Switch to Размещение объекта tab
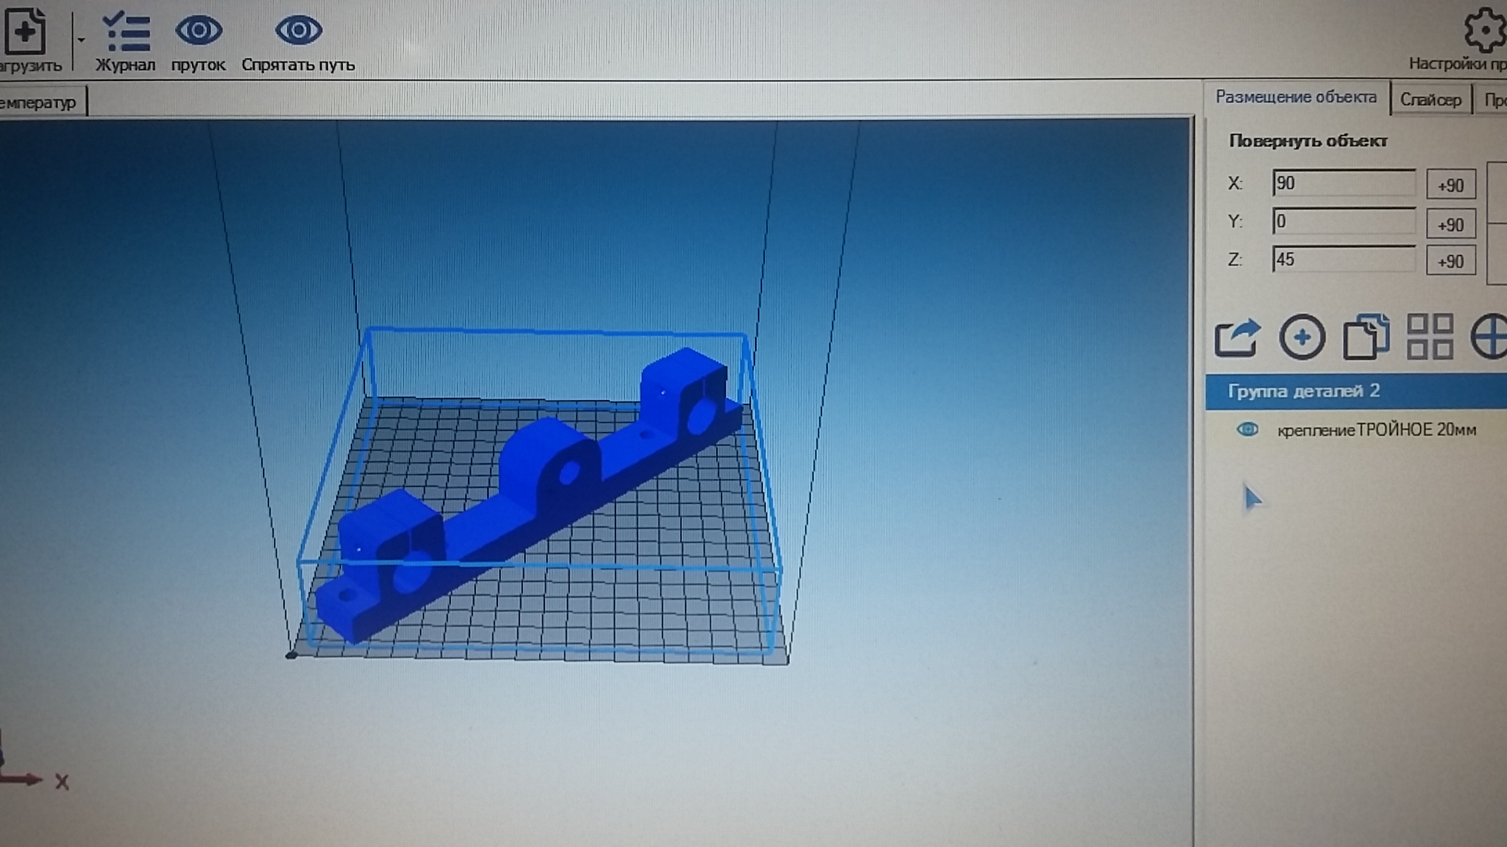 coord(1295,97)
